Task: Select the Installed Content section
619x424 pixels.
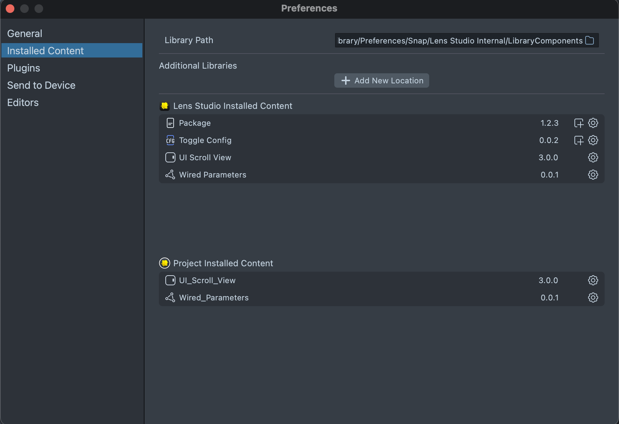Action: pos(46,51)
